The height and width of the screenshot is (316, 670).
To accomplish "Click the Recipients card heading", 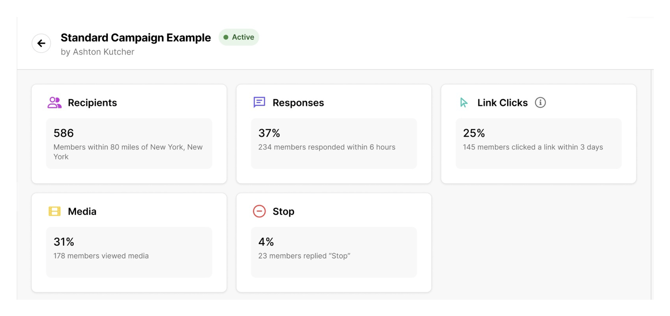I will [x=92, y=103].
